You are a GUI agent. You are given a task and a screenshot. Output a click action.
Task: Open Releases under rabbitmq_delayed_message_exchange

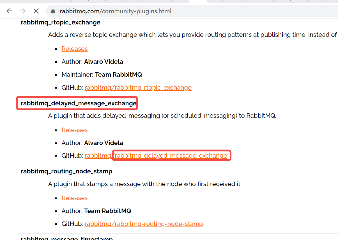[74, 130]
